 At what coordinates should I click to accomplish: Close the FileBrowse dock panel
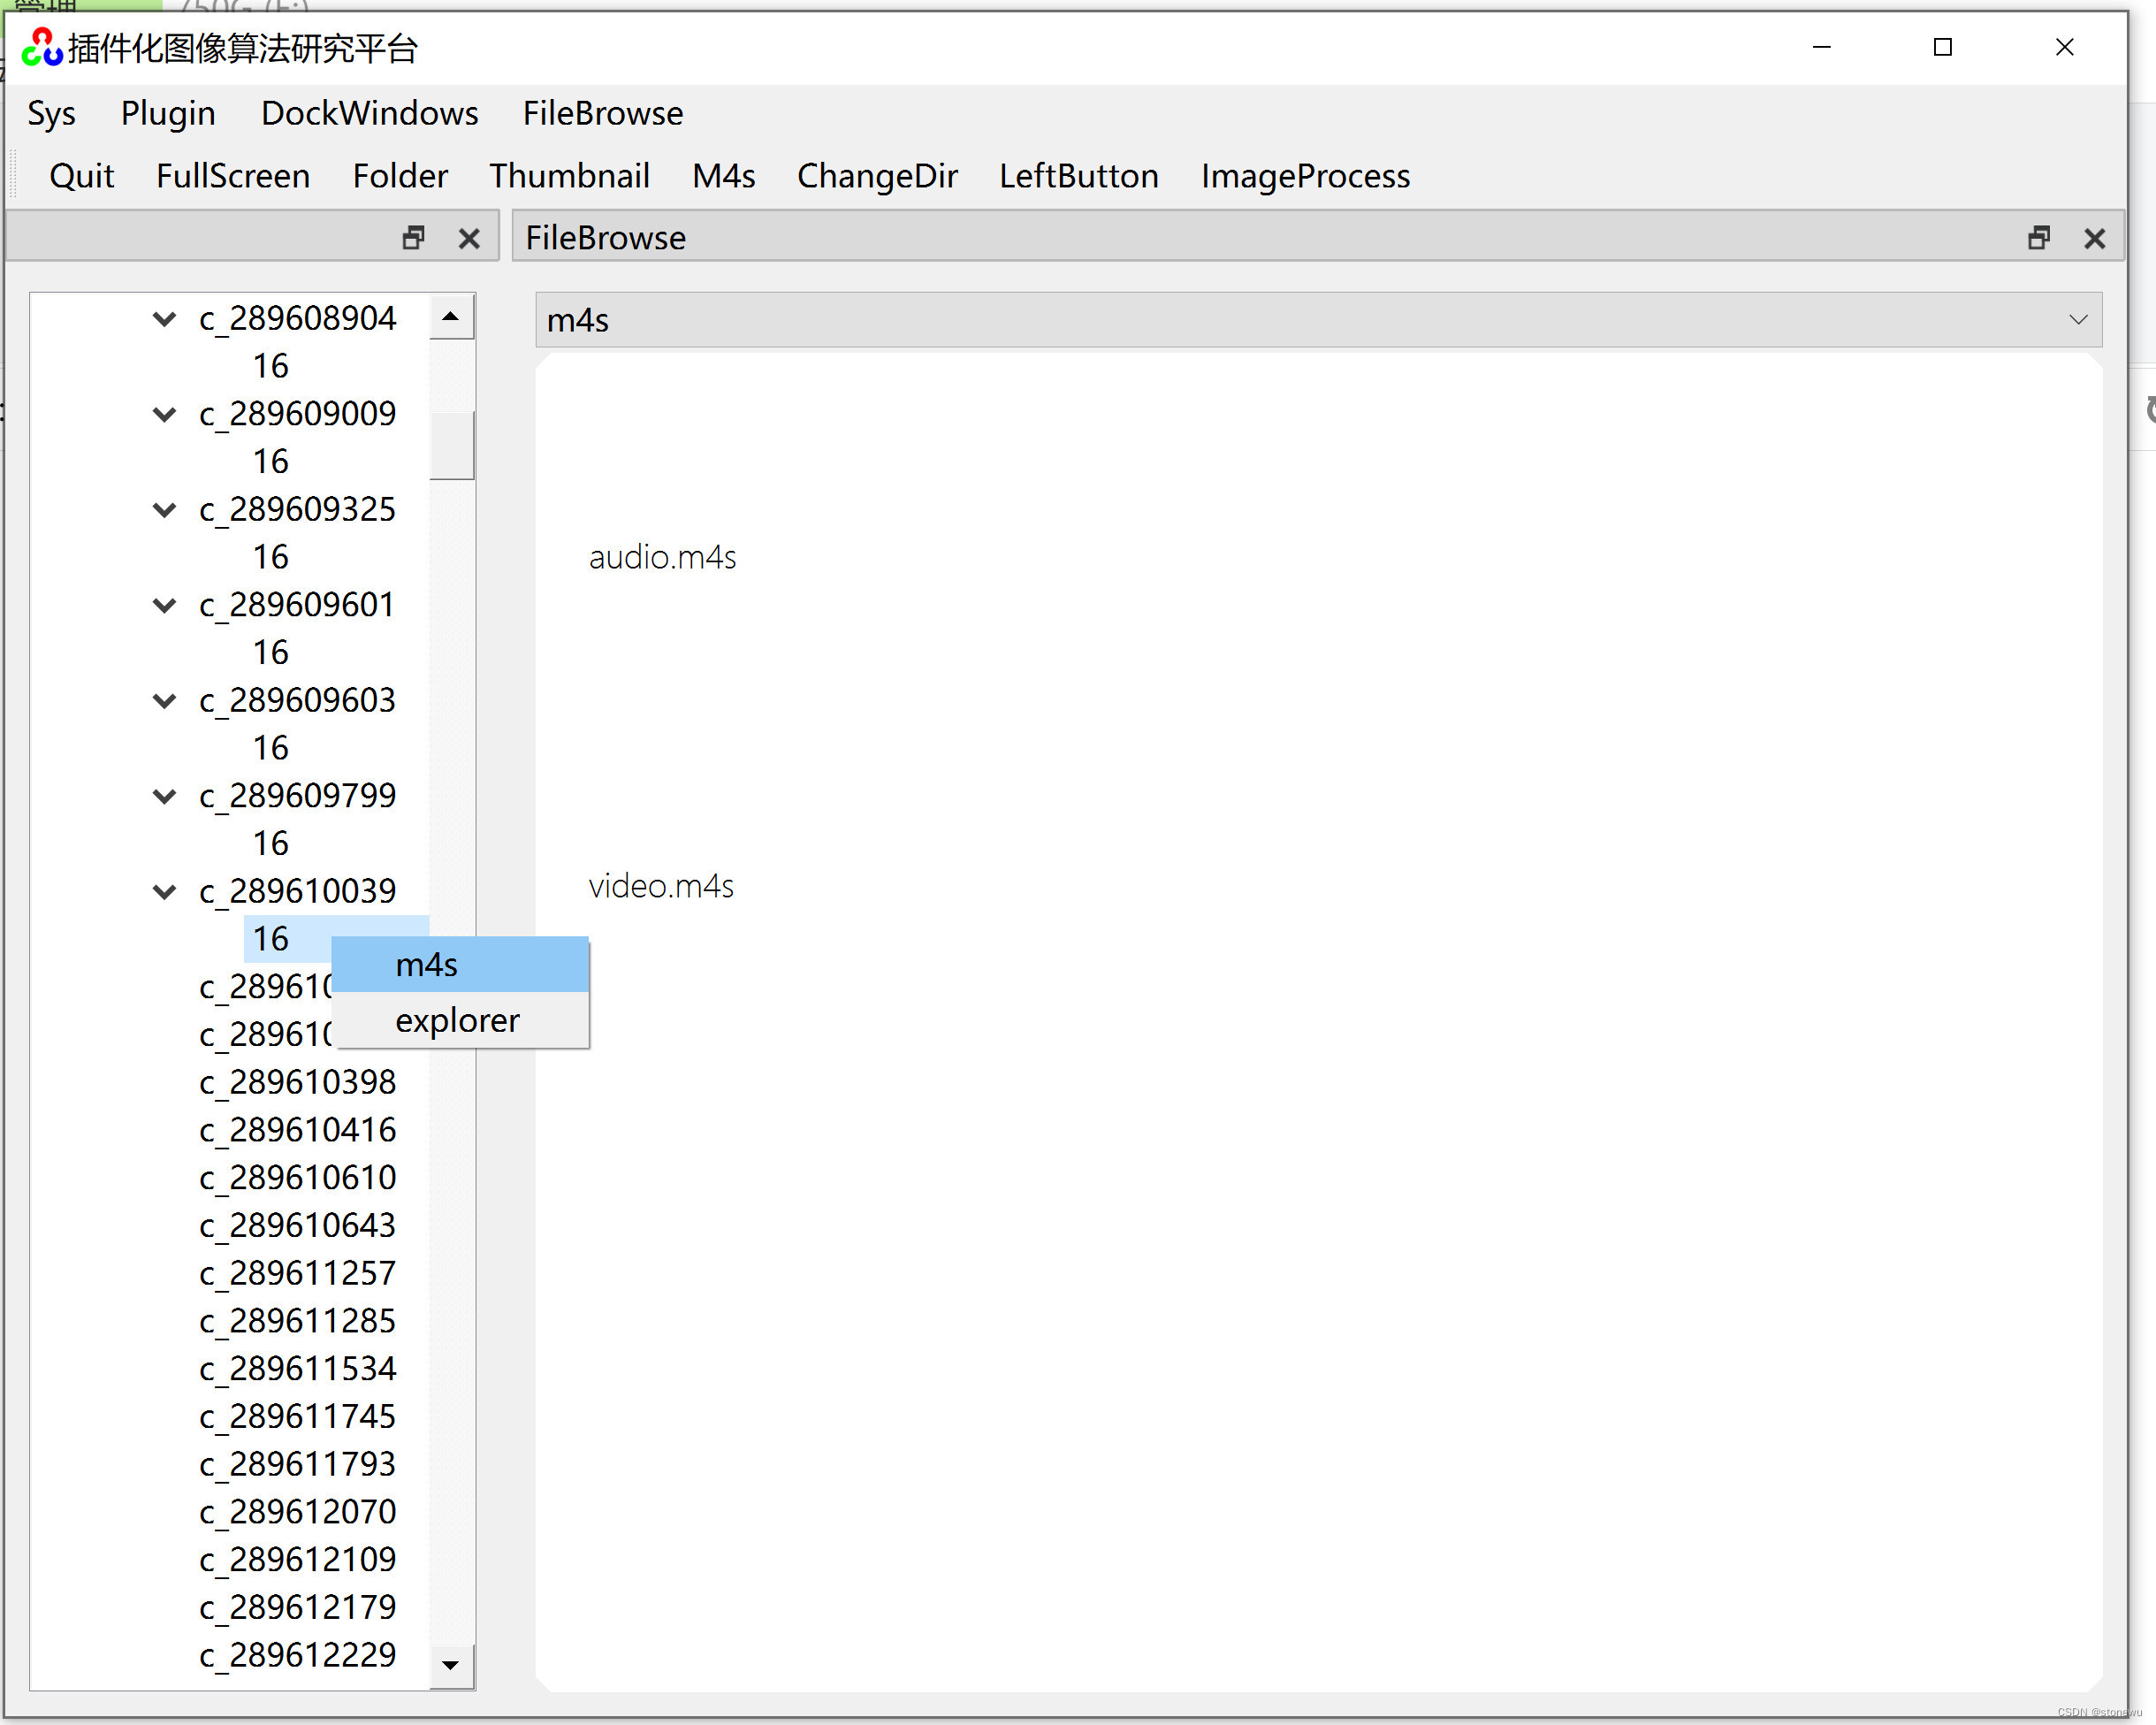tap(2095, 238)
